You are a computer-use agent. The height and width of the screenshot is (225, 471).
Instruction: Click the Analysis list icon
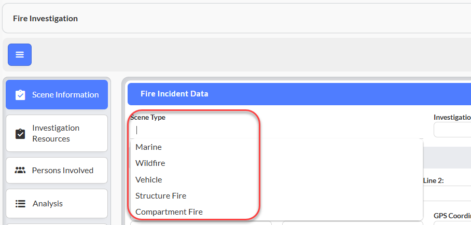coord(20,204)
